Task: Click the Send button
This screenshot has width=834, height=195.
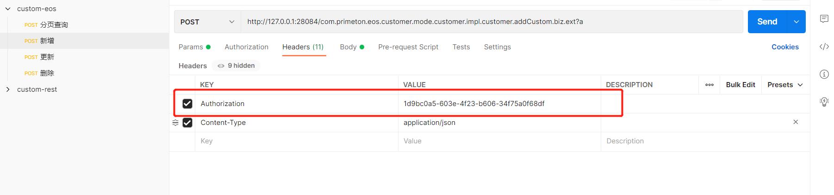Action: (767, 22)
